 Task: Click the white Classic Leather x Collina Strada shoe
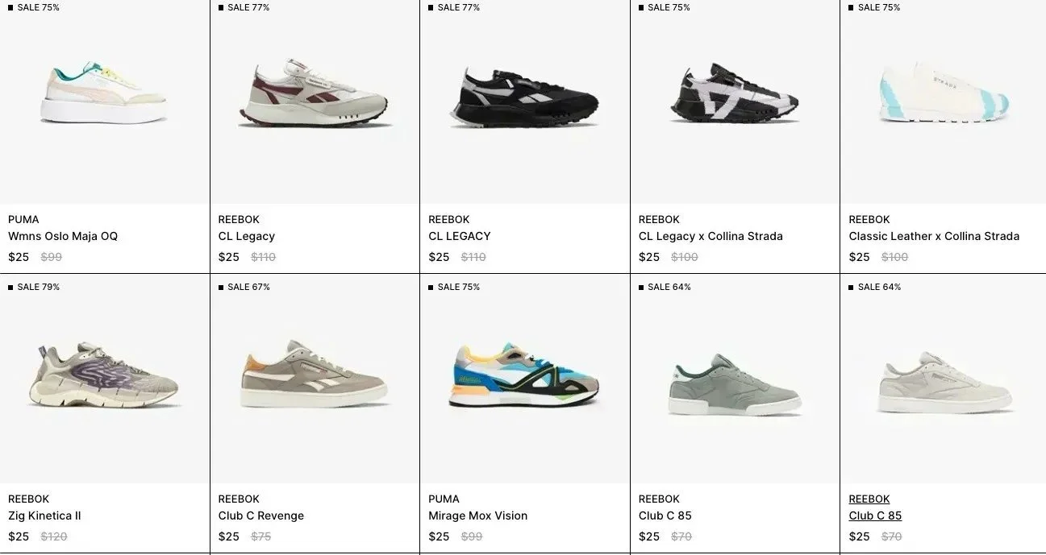pyautogui.click(x=944, y=93)
